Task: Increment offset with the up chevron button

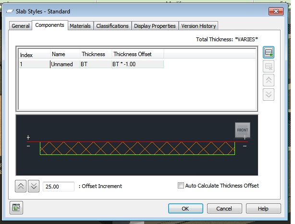Action: point(21,186)
